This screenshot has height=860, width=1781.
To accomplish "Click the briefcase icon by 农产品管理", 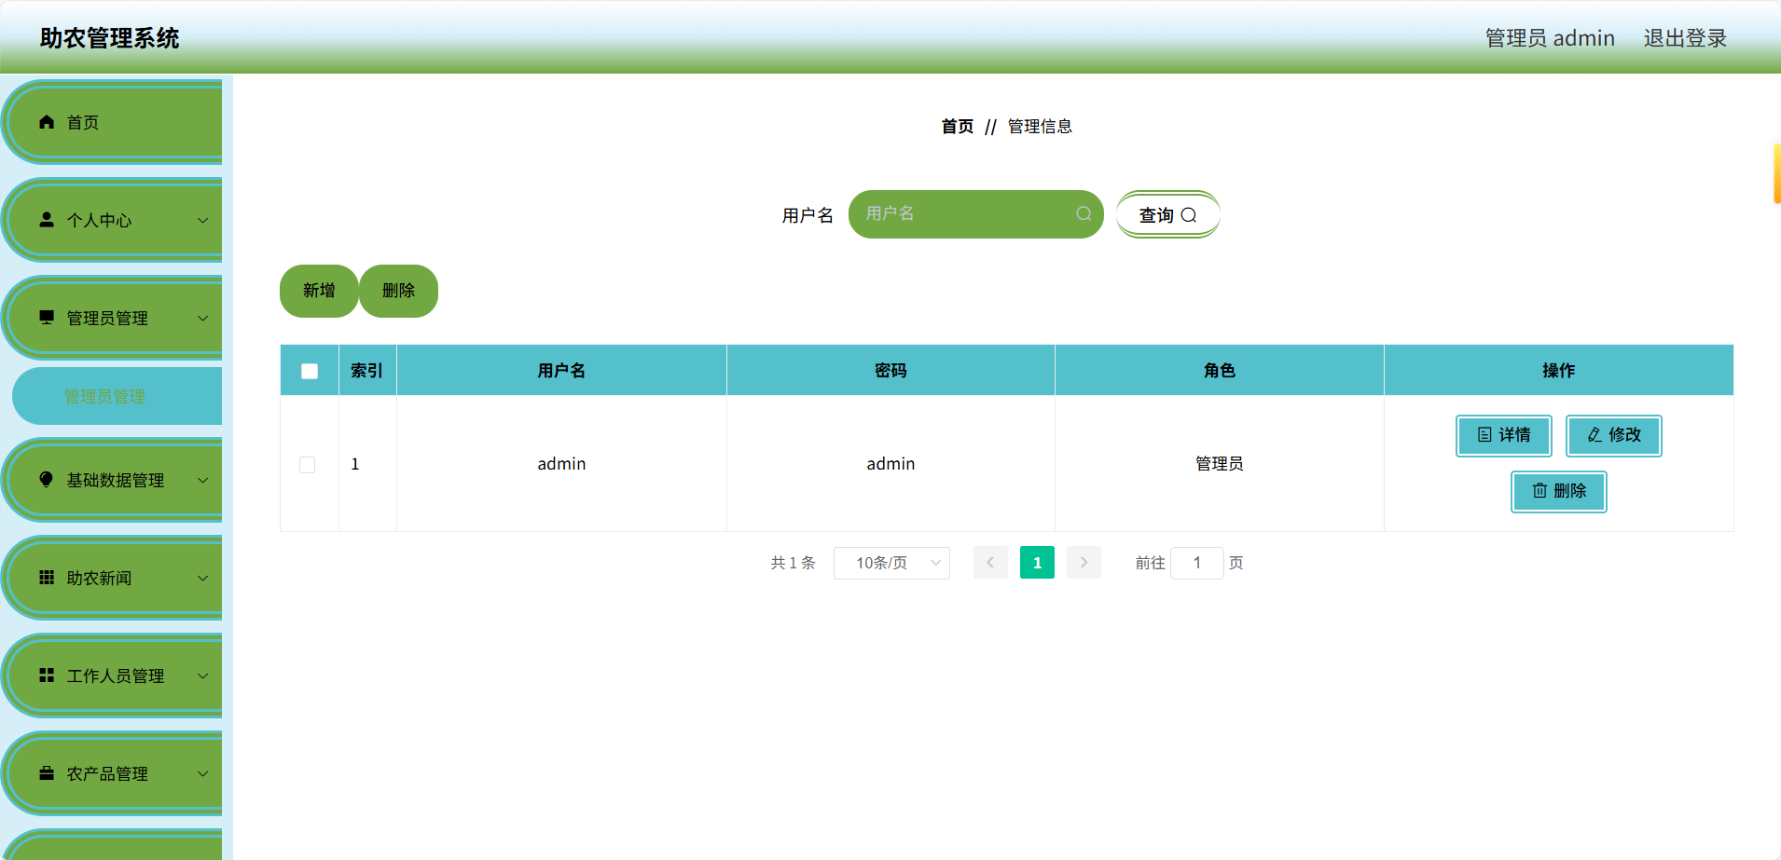I will pyautogui.click(x=47, y=773).
